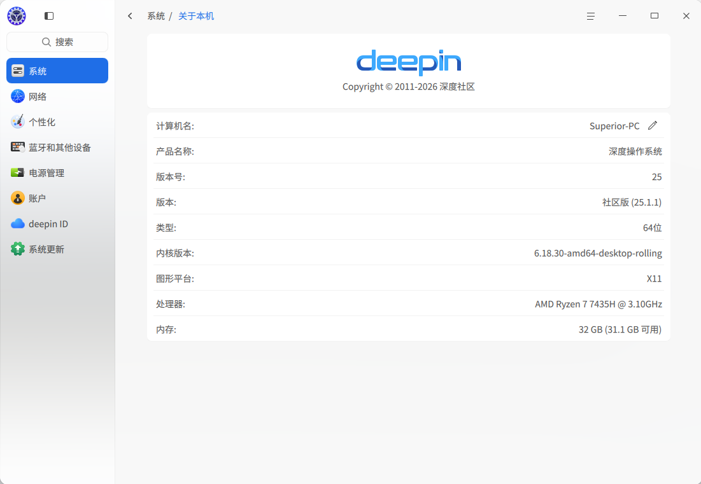Click the search magnifier icon
Viewport: 701px width, 484px height.
46,42
